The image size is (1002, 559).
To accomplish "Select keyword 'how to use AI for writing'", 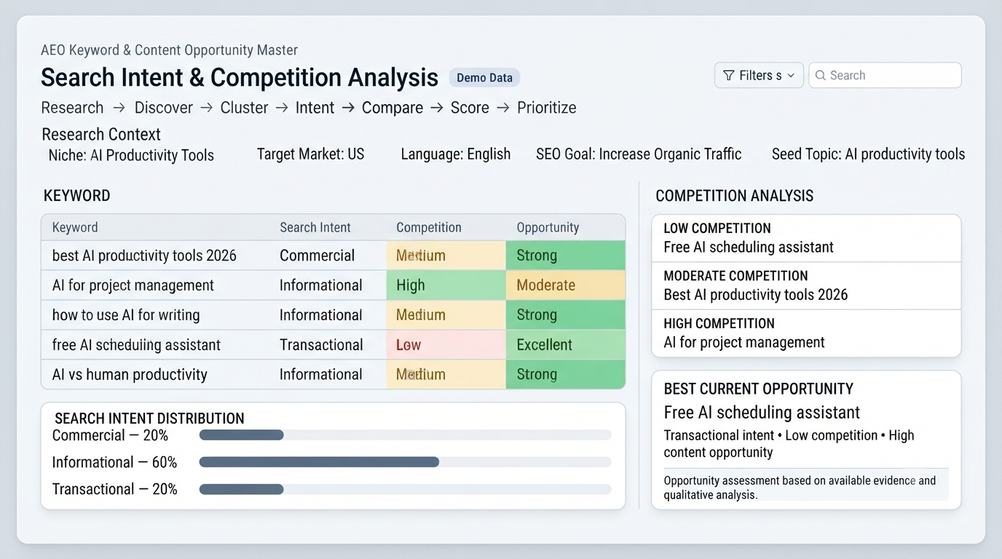I will pos(126,315).
